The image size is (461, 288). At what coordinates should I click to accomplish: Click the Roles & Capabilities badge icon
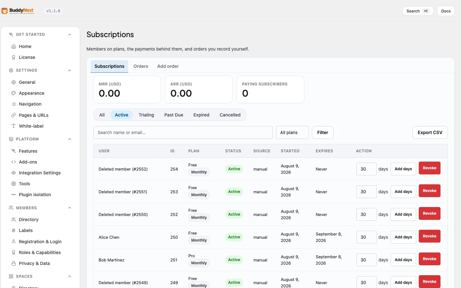(13, 252)
